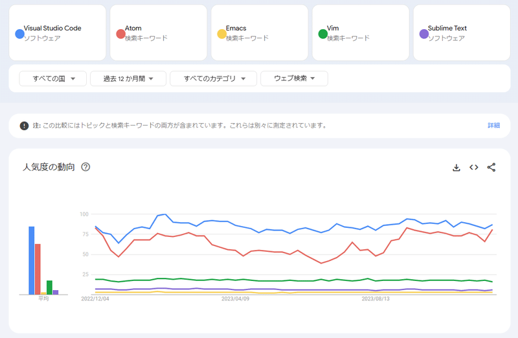The image size is (518, 338).
Task: Click the 人気度の動向 chart heading
Action: [49, 167]
